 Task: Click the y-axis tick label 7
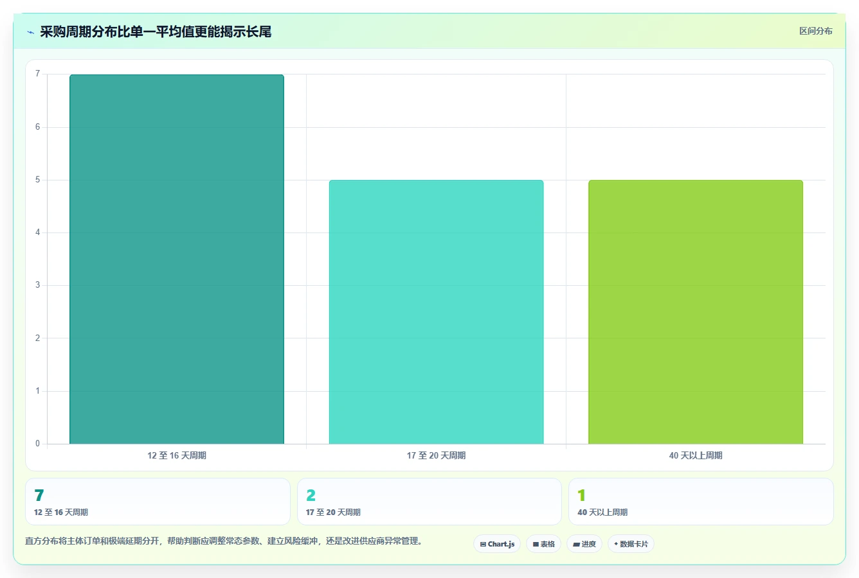[38, 74]
